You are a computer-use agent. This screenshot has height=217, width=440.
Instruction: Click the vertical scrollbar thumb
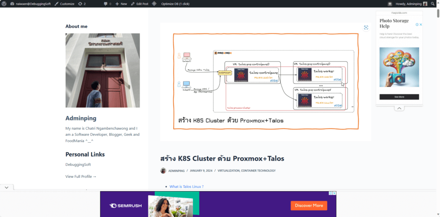point(438,13)
